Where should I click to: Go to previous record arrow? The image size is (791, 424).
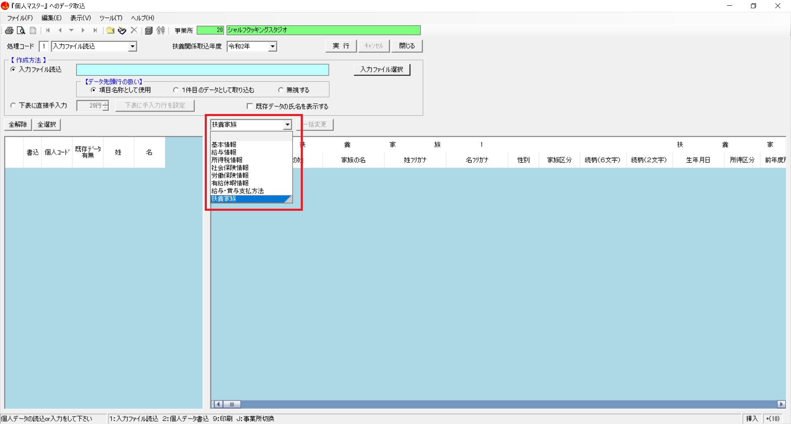(60, 30)
